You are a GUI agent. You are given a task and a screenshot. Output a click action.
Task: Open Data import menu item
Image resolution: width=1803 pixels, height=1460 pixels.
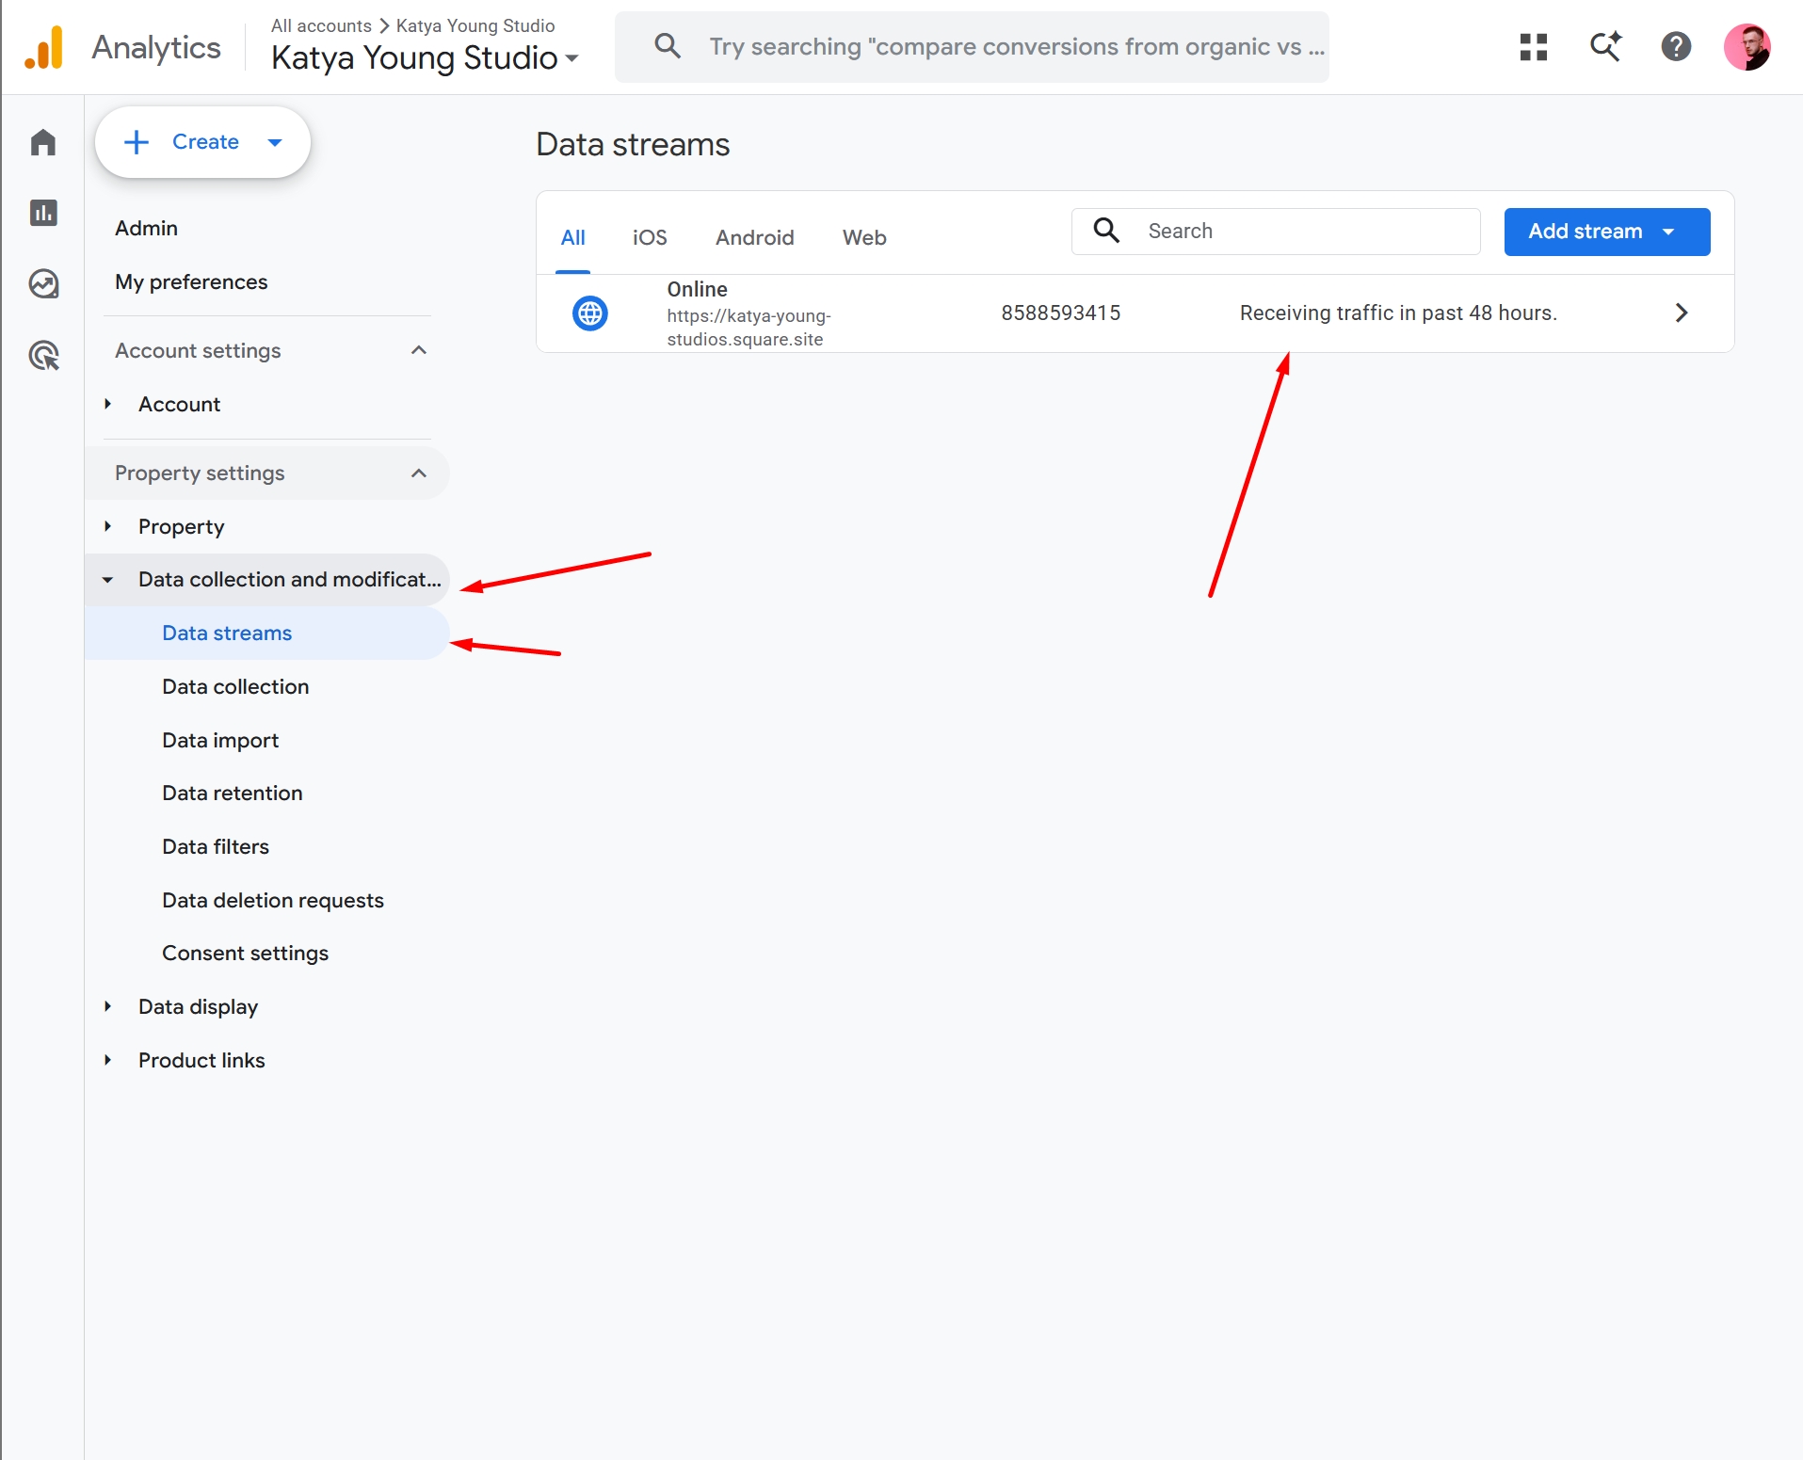(220, 740)
